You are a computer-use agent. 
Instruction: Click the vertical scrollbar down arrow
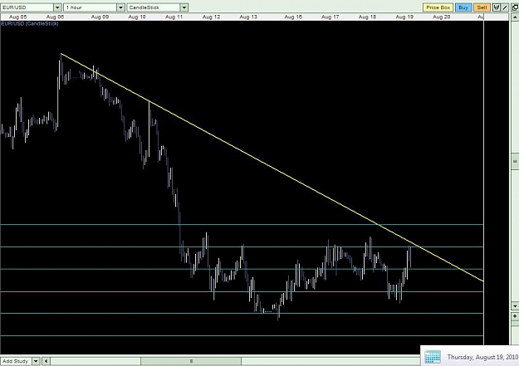[x=515, y=305]
